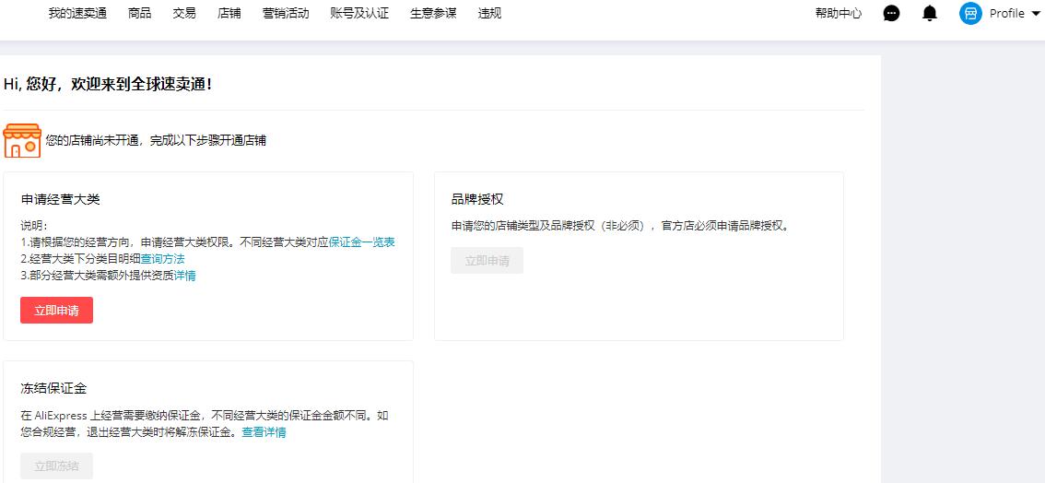
Task: Click the blue Profile avatar icon
Action: point(970,13)
